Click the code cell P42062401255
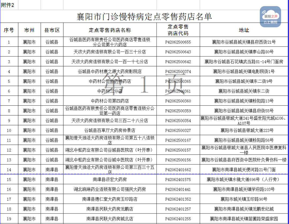This screenshot has height=224, width=289. tap(178, 219)
